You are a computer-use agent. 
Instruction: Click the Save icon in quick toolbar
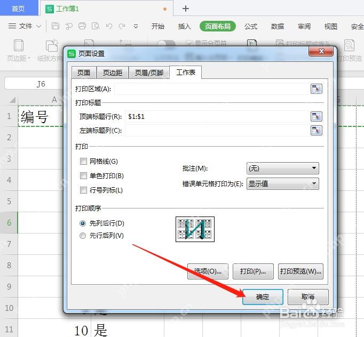pos(56,26)
